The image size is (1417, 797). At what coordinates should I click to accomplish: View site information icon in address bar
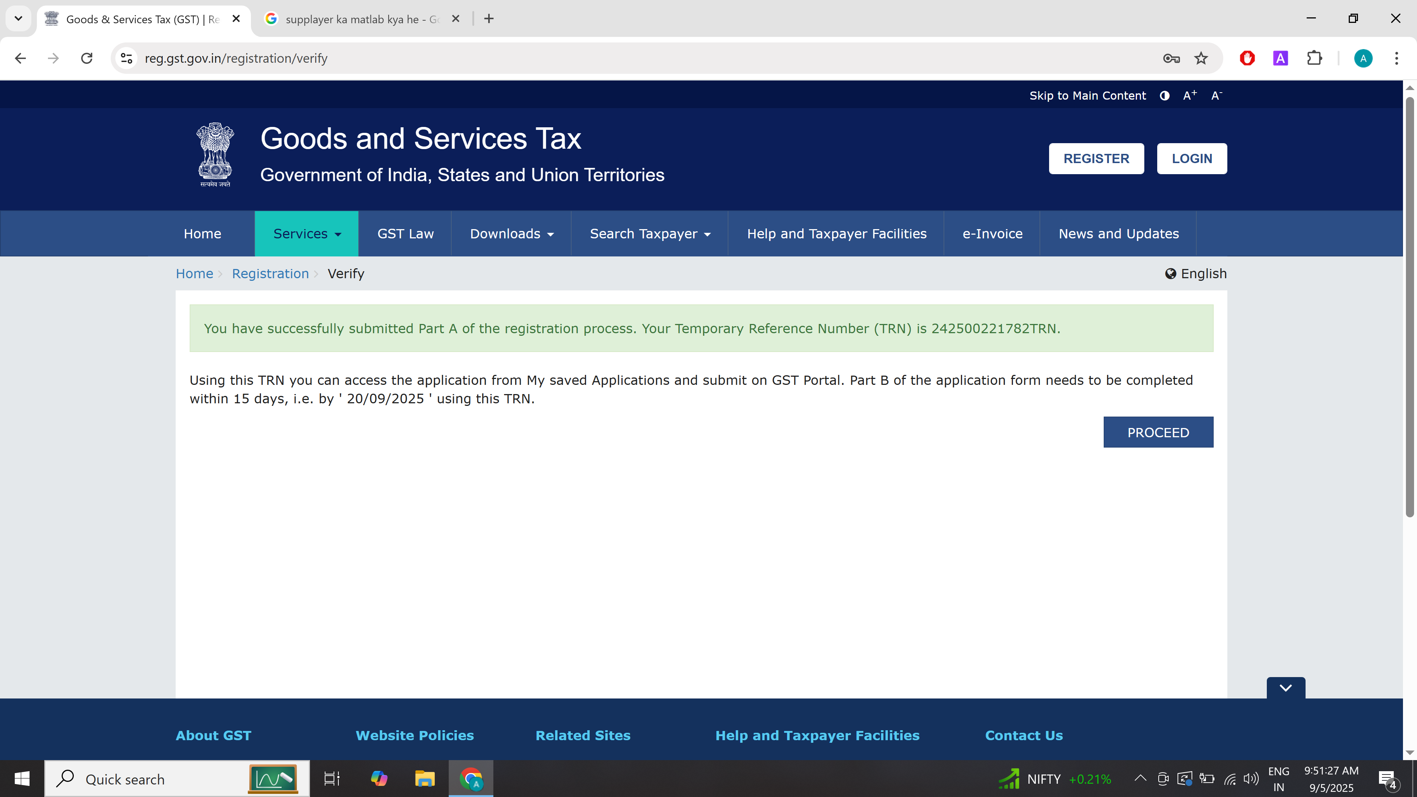click(127, 58)
